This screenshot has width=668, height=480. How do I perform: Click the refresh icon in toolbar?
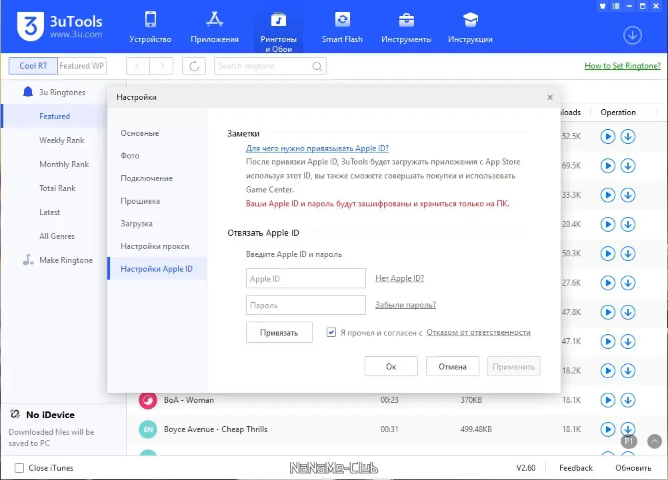point(194,66)
